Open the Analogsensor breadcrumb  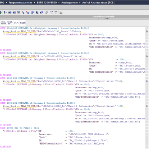tap(70, 3)
